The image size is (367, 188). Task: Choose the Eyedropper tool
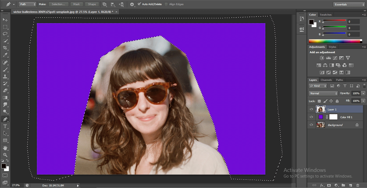click(x=5, y=55)
